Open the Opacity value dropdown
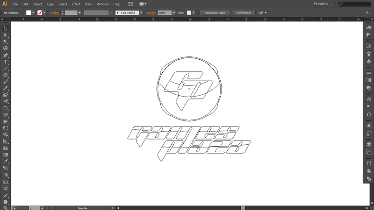 pyautogui.click(x=174, y=13)
